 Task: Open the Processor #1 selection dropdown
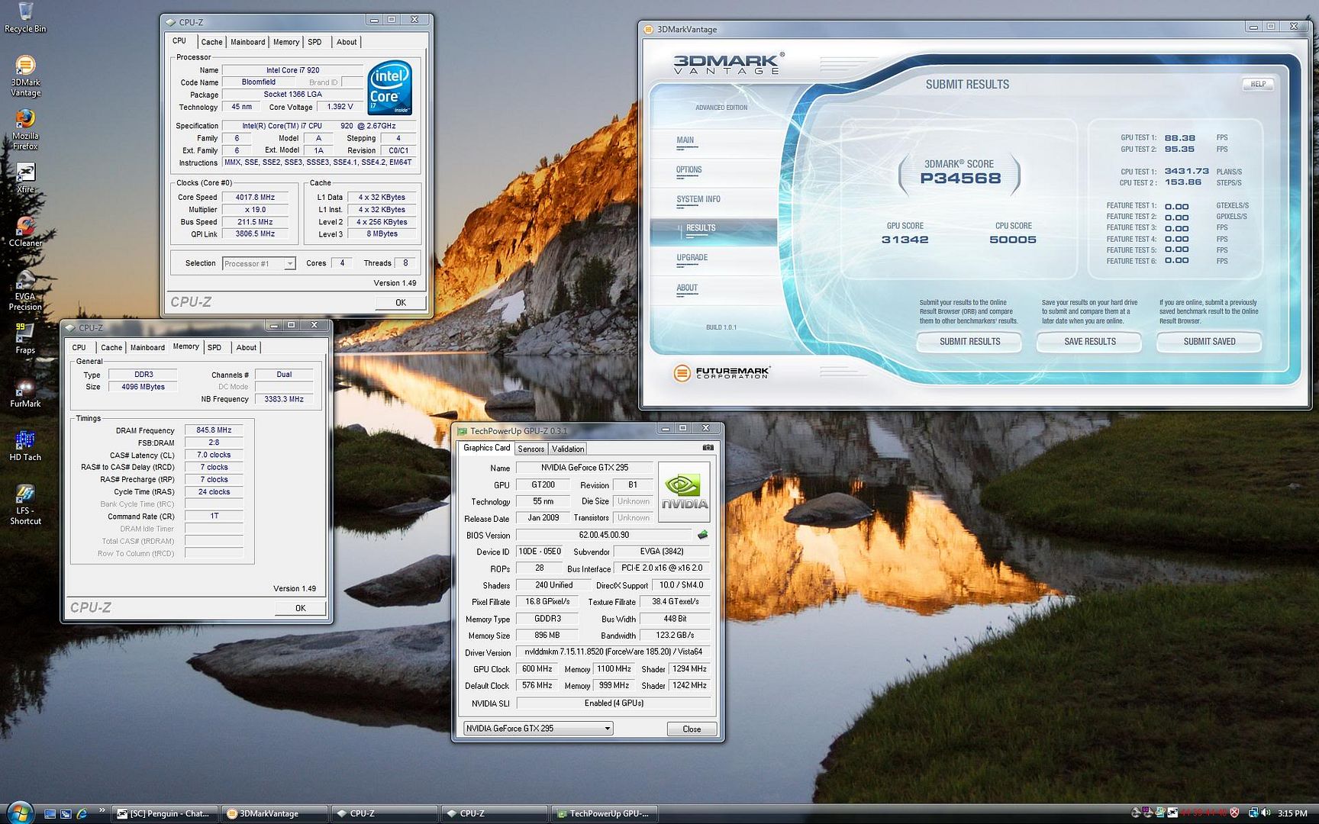pyautogui.click(x=259, y=263)
